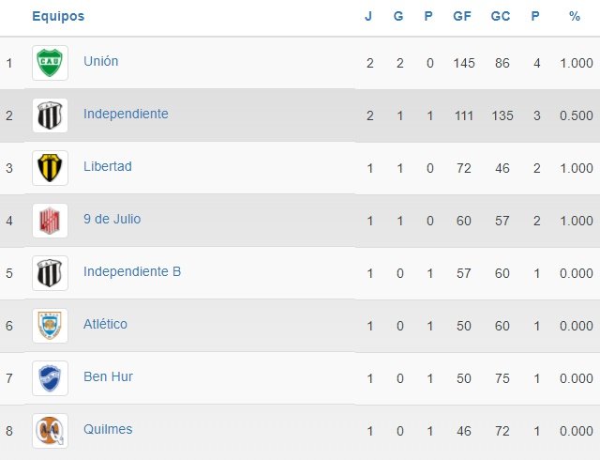Click the Independiente B striped shield logo
This screenshot has height=460, width=600.
tap(50, 273)
